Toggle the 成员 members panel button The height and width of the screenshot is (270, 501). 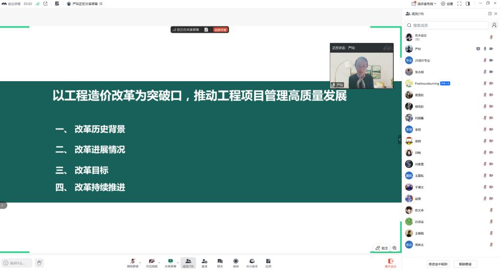point(188,262)
